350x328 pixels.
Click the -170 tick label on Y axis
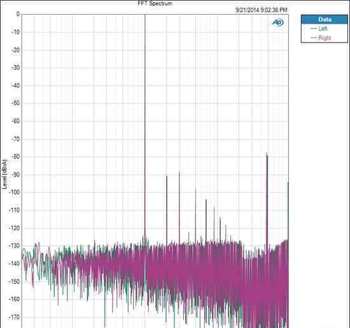point(14,317)
